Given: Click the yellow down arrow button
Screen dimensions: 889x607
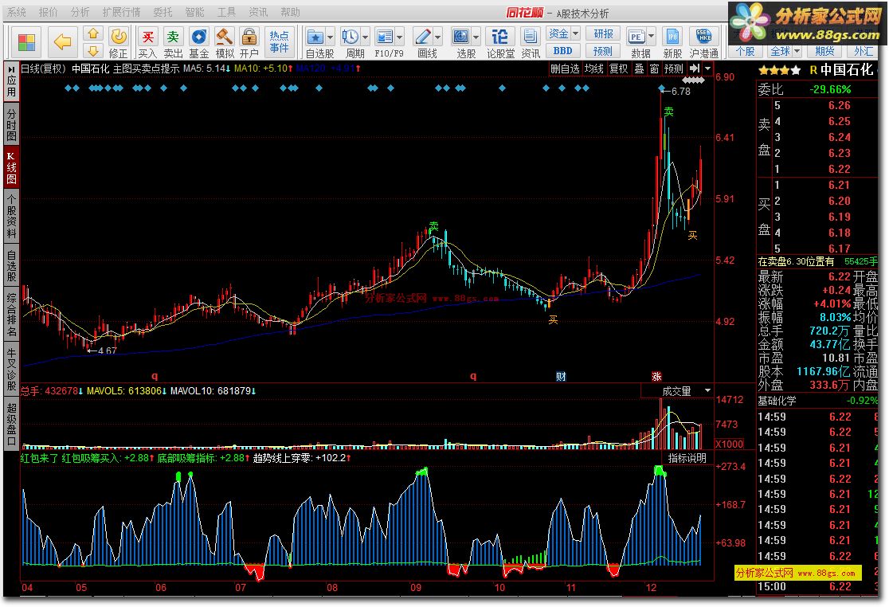Looking at the screenshot, I should coord(93,50).
